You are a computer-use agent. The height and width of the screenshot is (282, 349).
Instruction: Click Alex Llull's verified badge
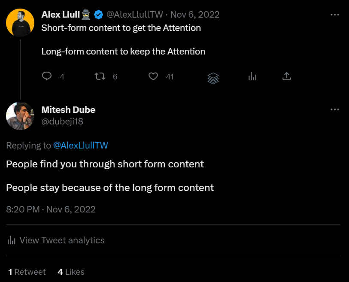coord(98,15)
